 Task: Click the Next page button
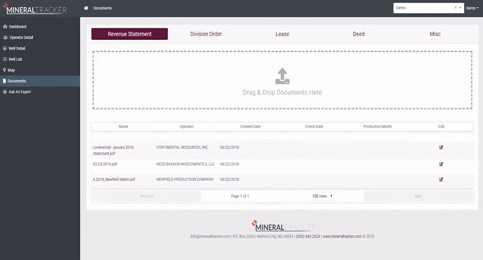pyautogui.click(x=418, y=196)
